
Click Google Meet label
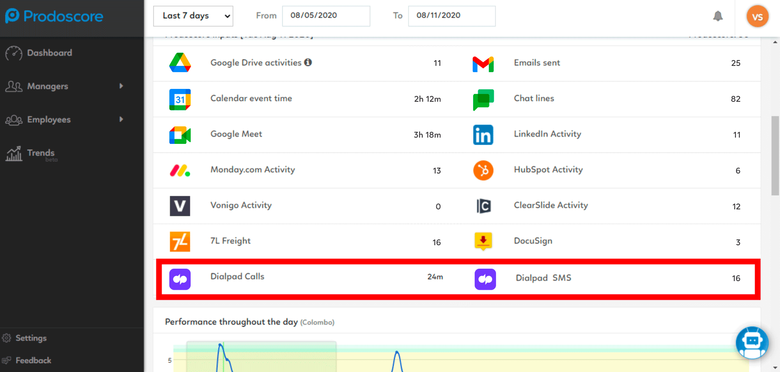pyautogui.click(x=236, y=134)
